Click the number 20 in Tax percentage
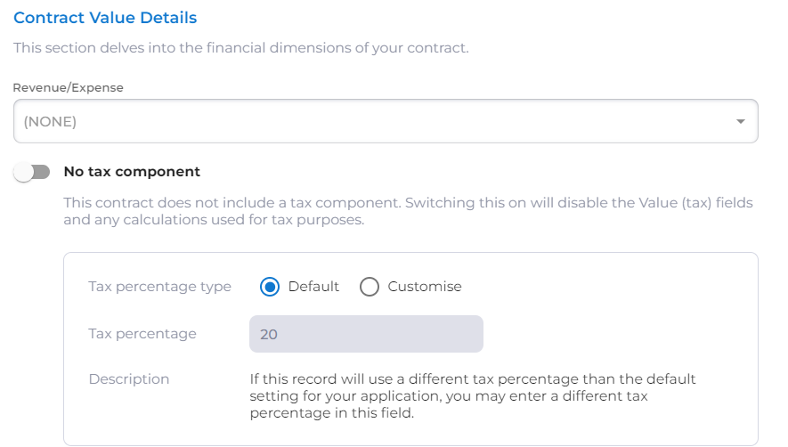788x447 pixels. (x=268, y=335)
